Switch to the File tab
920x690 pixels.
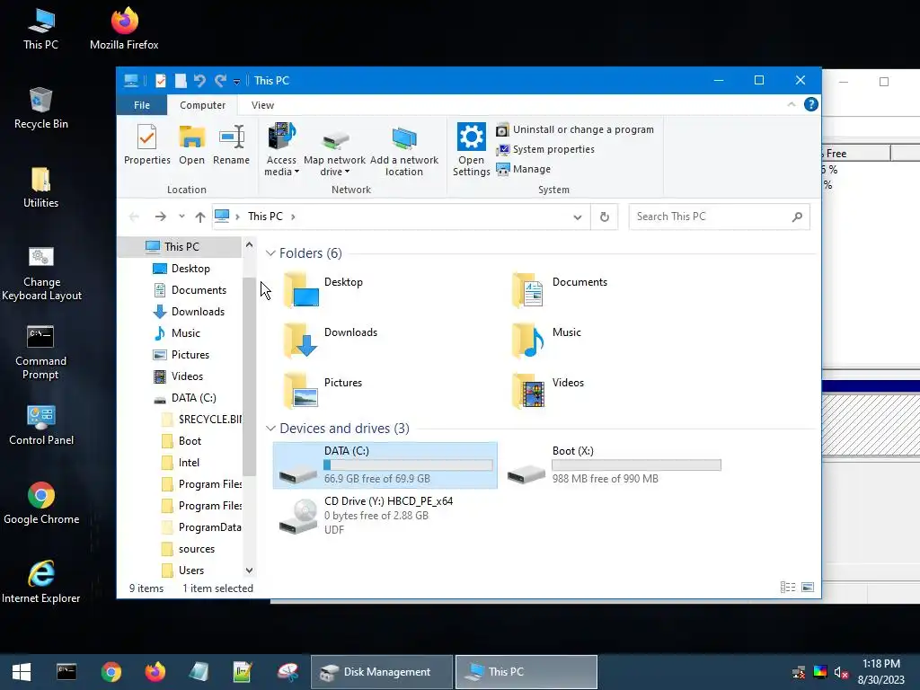(142, 105)
